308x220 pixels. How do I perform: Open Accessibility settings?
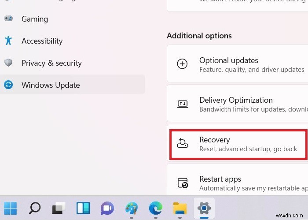[x=72, y=41]
